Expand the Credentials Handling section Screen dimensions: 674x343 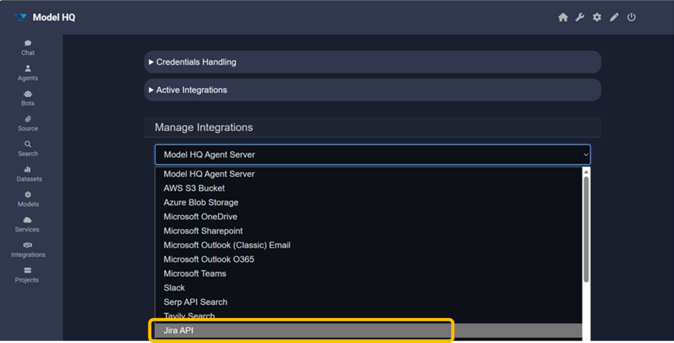[373, 62]
